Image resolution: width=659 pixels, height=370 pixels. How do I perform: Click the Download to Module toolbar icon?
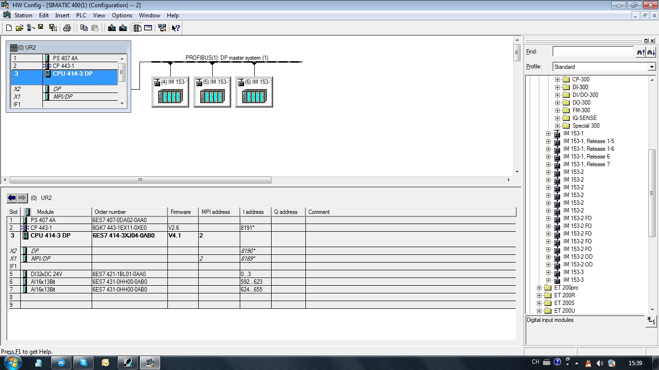(112, 28)
